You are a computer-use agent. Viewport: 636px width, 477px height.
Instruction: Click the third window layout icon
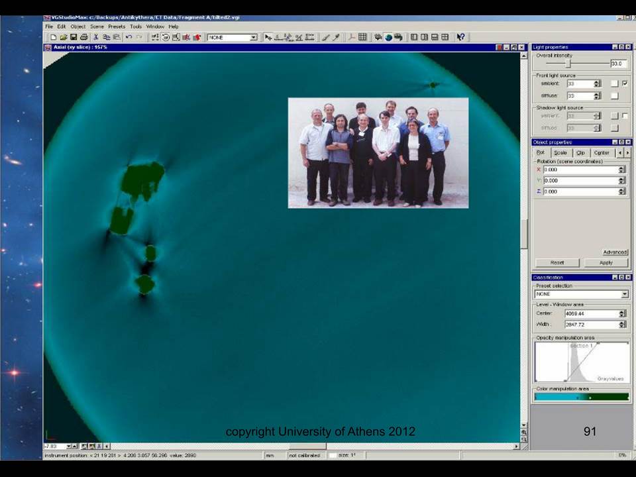435,37
